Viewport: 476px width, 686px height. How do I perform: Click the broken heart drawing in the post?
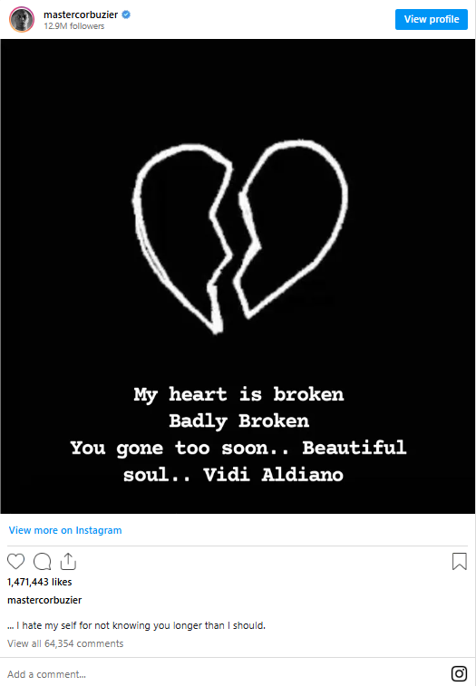tap(240, 237)
